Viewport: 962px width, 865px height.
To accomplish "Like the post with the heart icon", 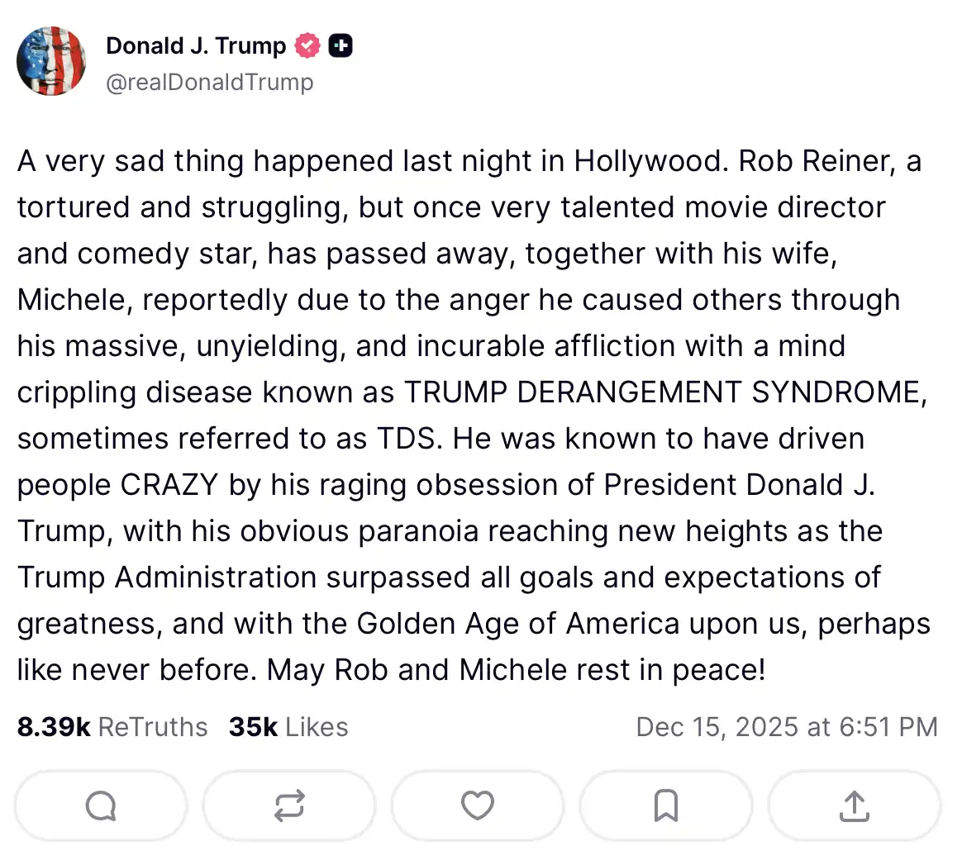I will (x=478, y=806).
